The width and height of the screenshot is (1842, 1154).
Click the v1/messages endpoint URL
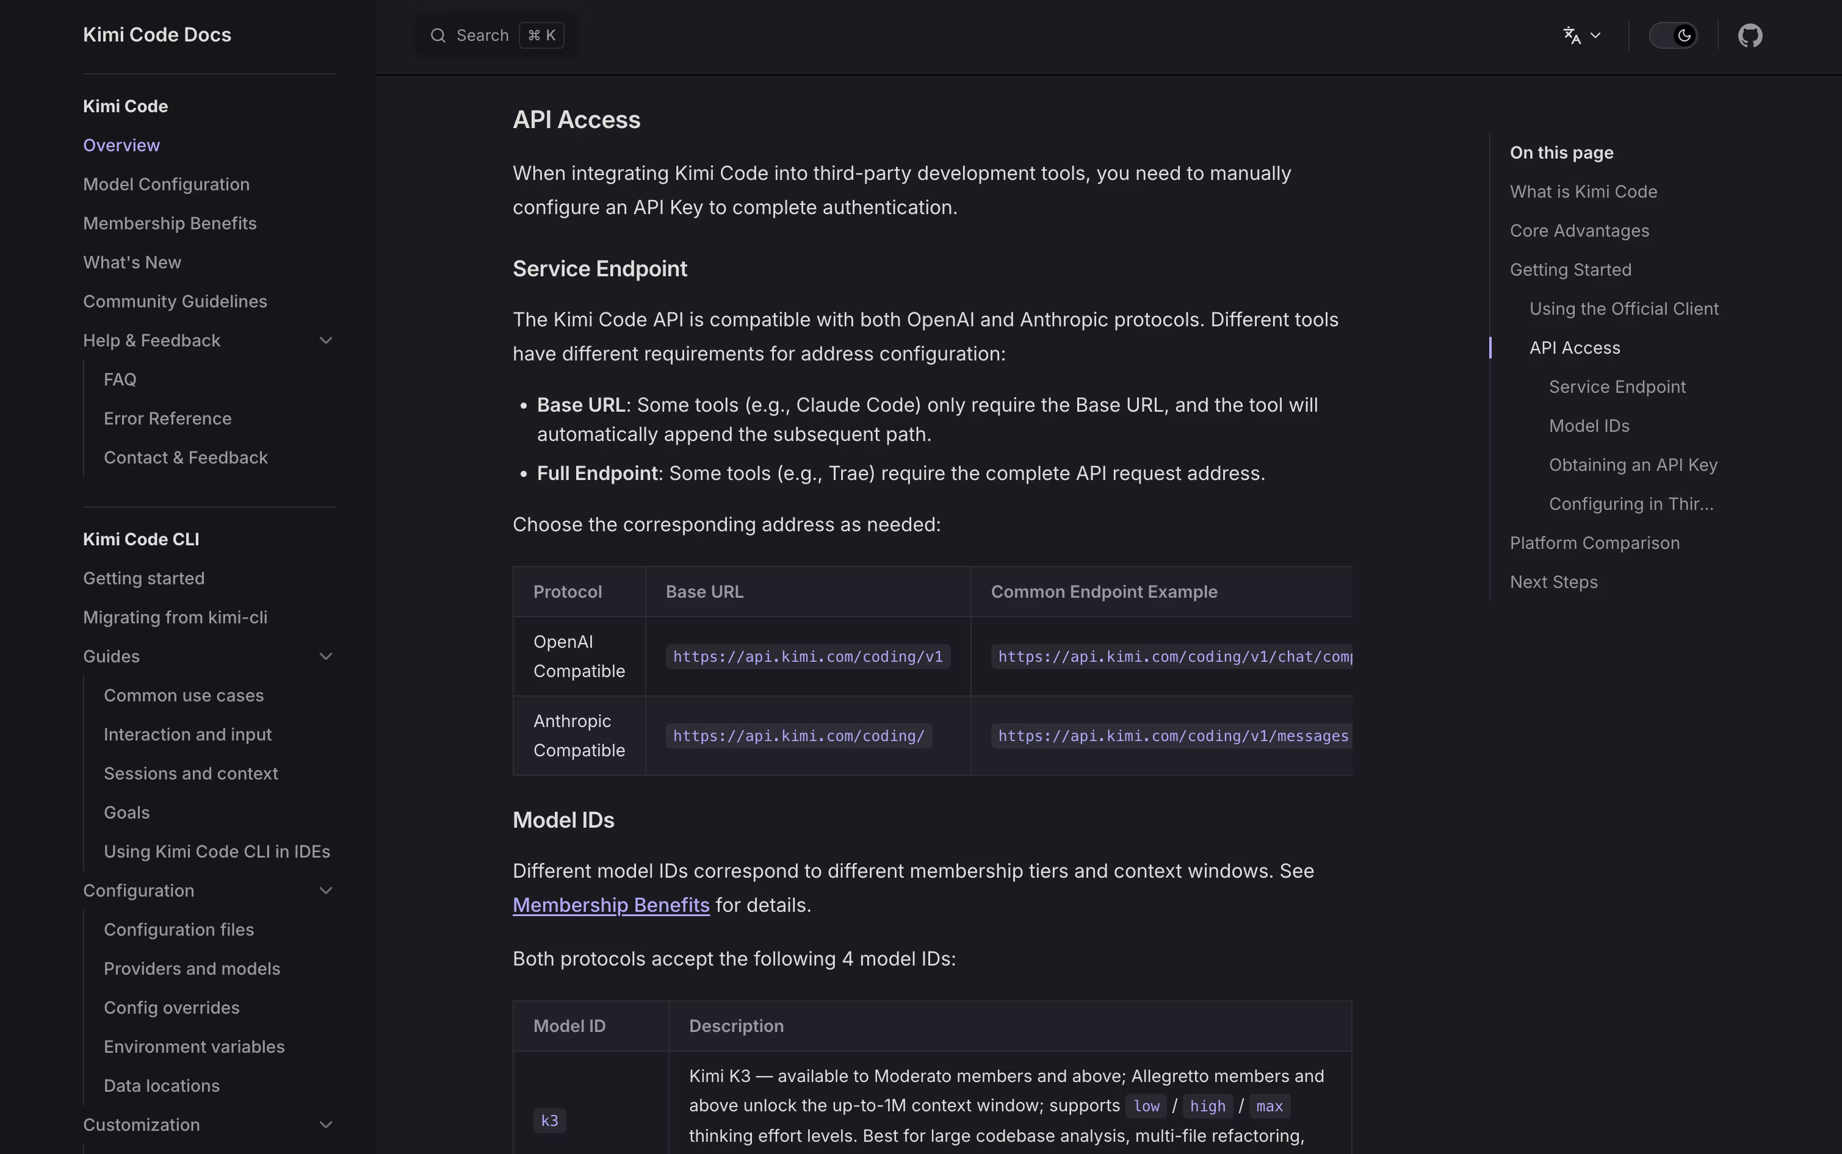point(1171,736)
